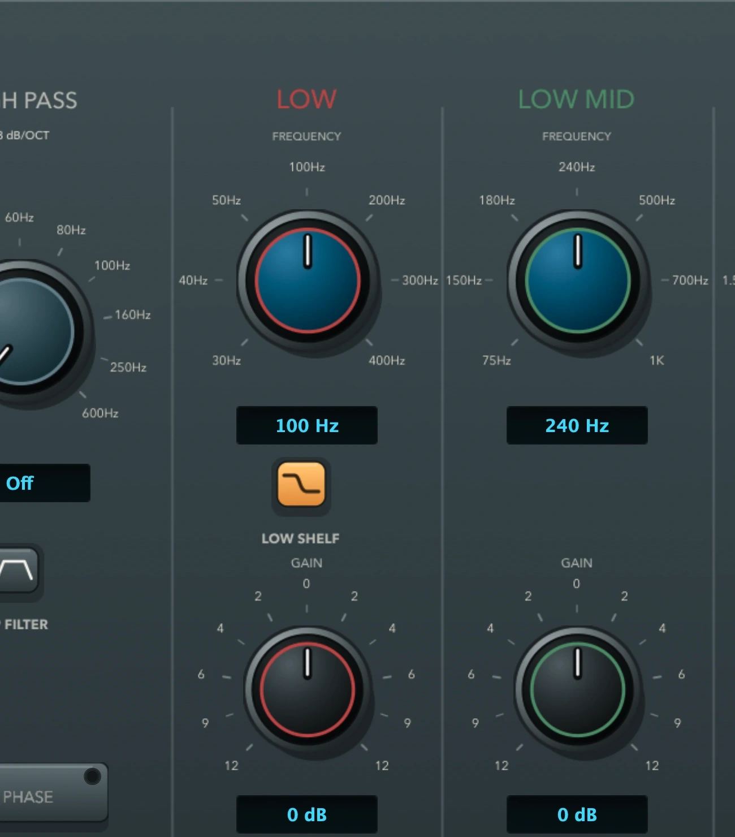Click the 75Hz mark on Low Mid knob
Screen dimensions: 735x837
pyautogui.click(x=496, y=360)
